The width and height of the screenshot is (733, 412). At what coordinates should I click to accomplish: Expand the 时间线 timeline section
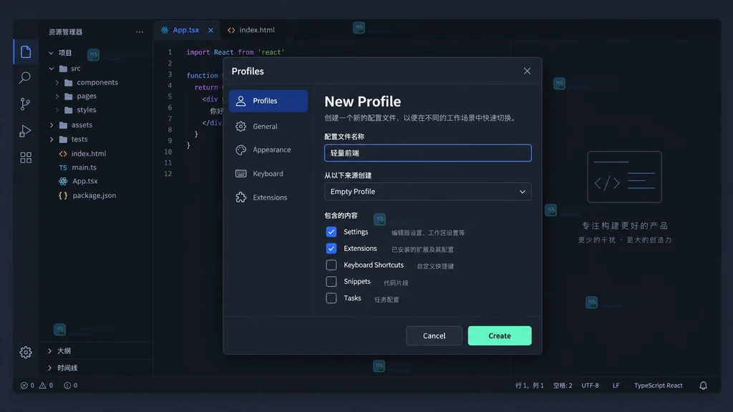coord(97,368)
